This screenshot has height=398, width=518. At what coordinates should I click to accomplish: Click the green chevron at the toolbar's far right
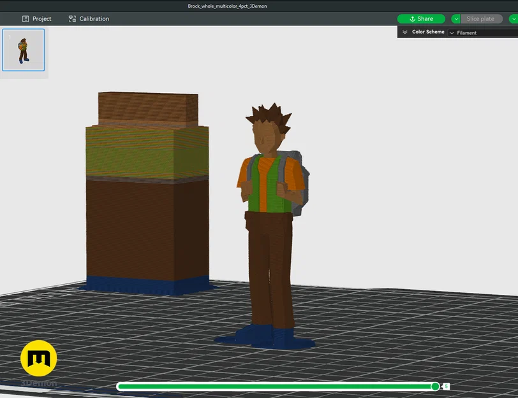(514, 19)
